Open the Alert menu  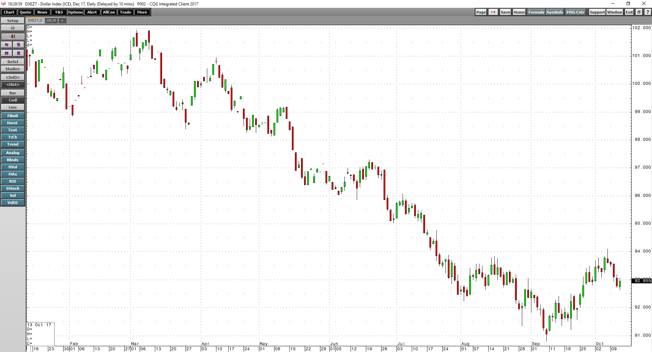pyautogui.click(x=92, y=12)
